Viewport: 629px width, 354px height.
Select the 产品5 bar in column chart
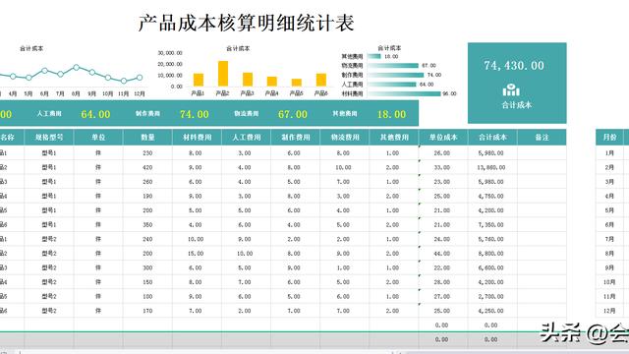(x=297, y=83)
